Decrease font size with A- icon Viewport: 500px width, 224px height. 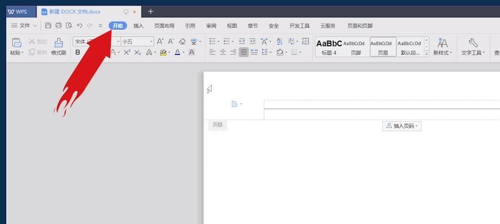[171, 41]
